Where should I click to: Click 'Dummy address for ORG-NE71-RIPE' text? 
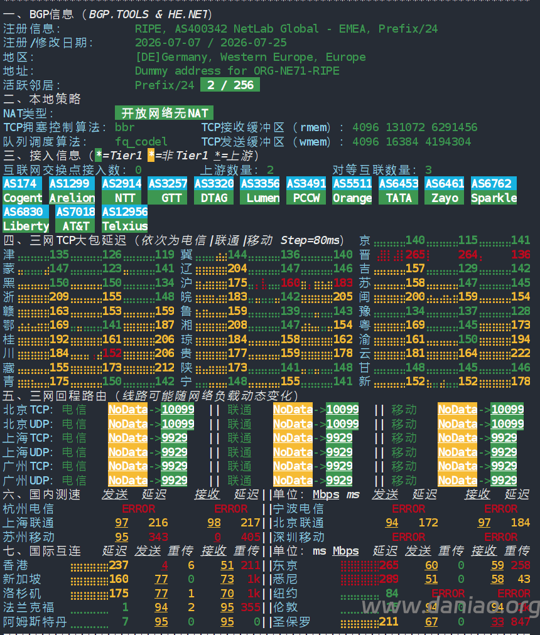pos(237,71)
